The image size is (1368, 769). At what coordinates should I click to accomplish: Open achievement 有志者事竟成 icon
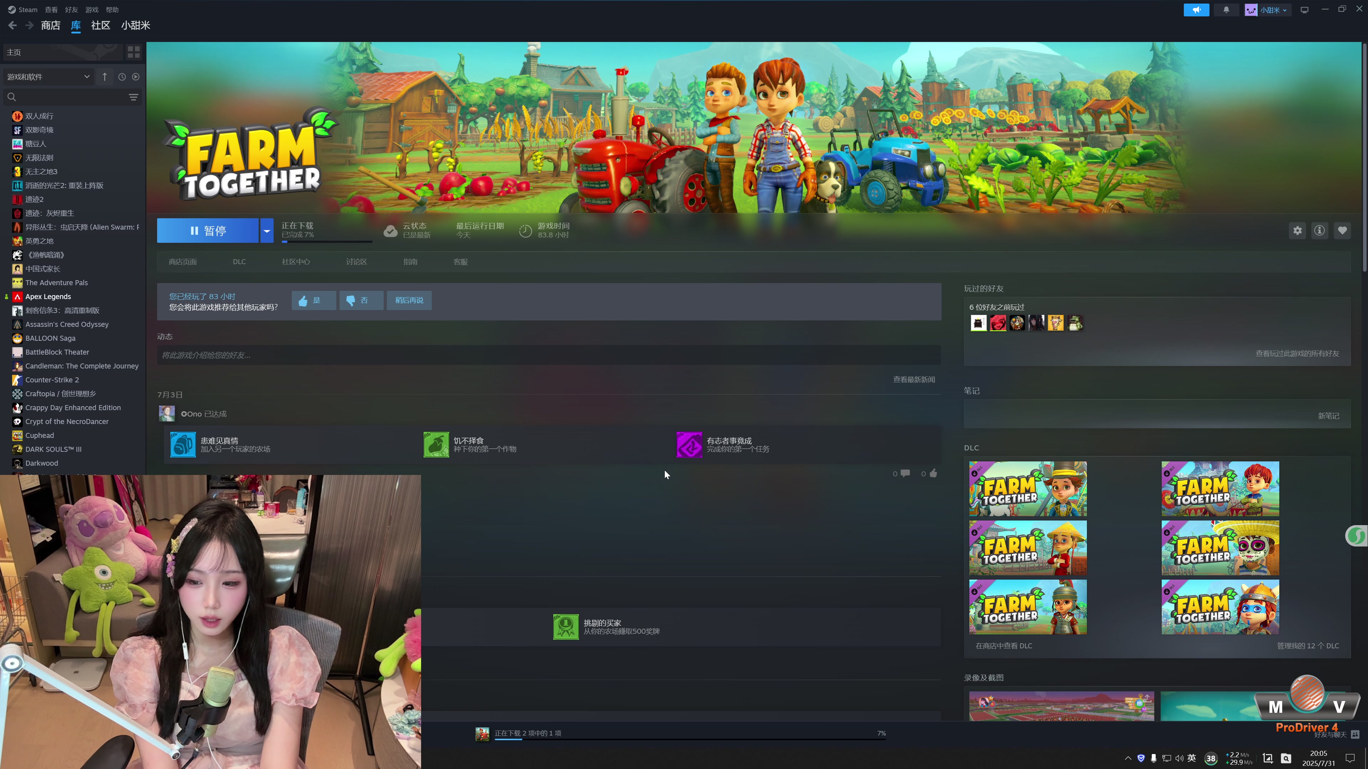click(x=689, y=445)
